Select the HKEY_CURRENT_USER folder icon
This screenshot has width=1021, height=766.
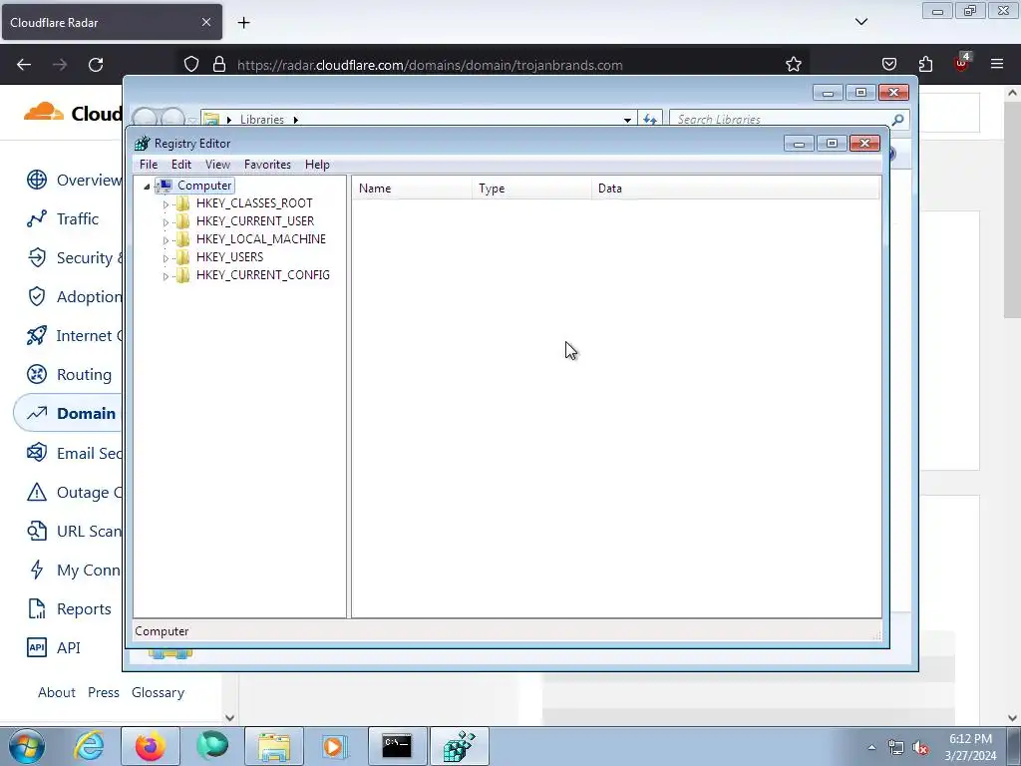pos(183,221)
